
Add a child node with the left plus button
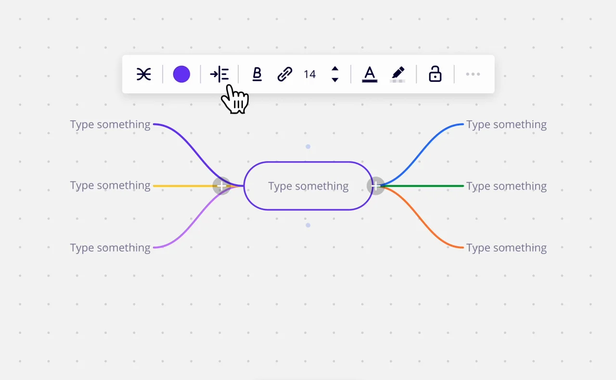(221, 186)
